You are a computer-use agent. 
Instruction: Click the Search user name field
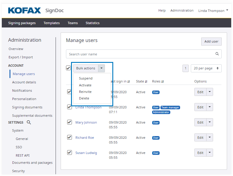tap(140, 54)
